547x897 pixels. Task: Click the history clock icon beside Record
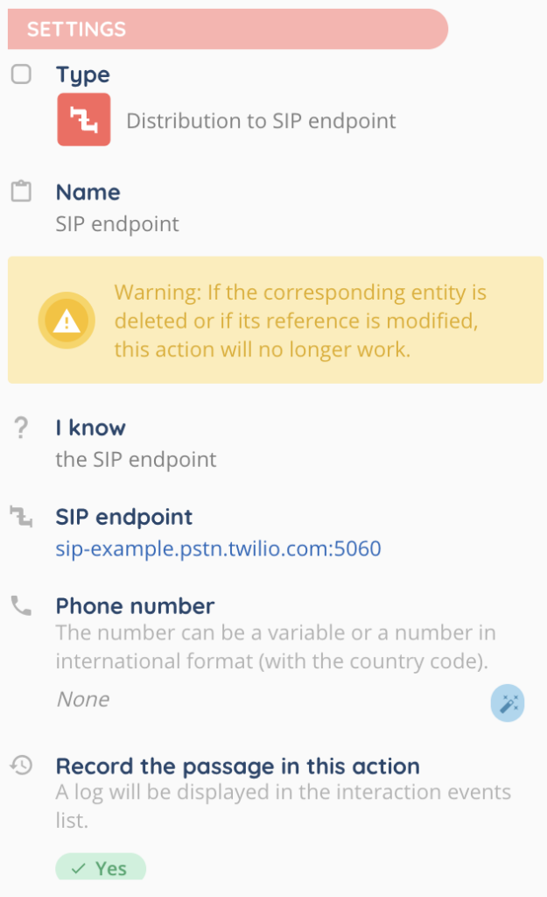[21, 766]
